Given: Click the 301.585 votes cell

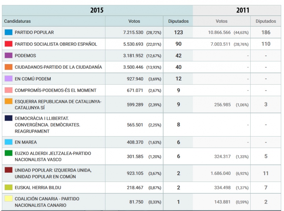Looking at the screenshot, I should (x=135, y=156).
